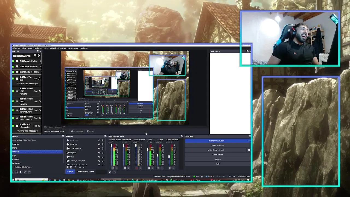Viewport: 350px width, 197px height.
Task: Open Micrófono channel options menu
Action: coord(152,168)
